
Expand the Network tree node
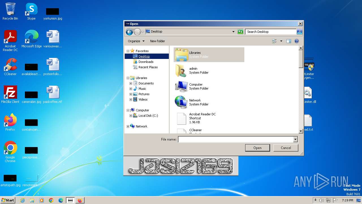pos(128,127)
